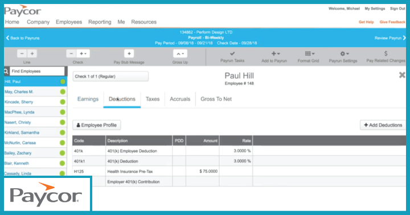Click Add Deductions button

pos(383,125)
